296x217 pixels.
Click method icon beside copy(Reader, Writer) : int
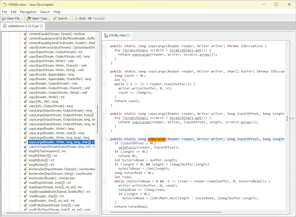(x=26, y=97)
